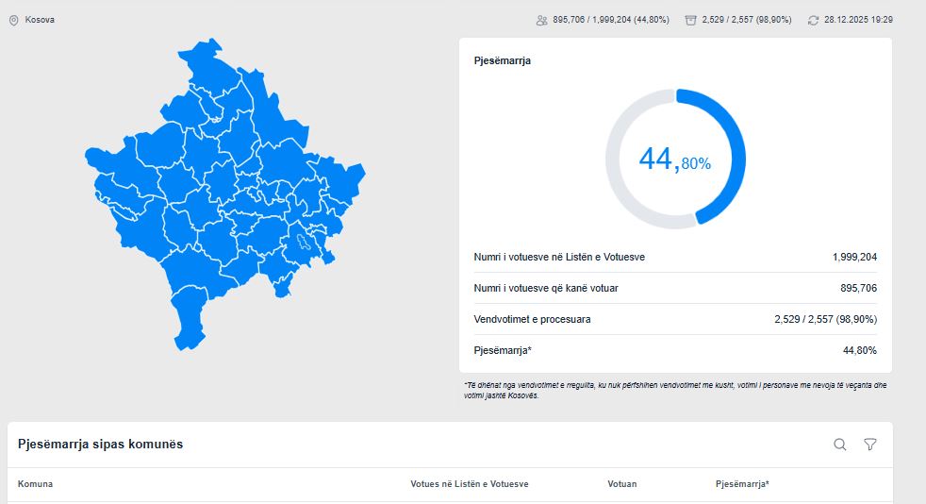Open the filter funnel for the municipality table
The height and width of the screenshot is (504, 926).
coord(870,445)
